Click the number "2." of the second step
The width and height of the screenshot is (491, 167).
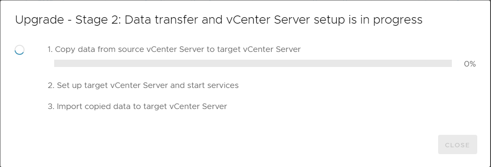point(51,85)
